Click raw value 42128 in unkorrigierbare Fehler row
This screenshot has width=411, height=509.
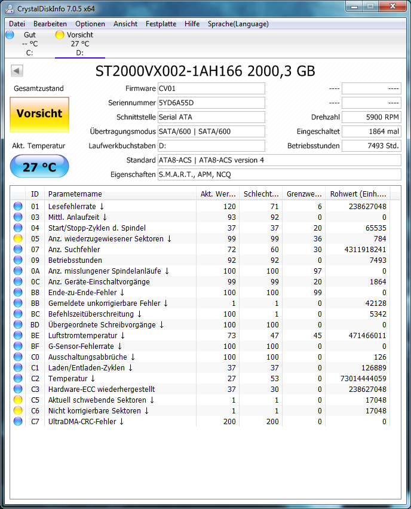[376, 303]
